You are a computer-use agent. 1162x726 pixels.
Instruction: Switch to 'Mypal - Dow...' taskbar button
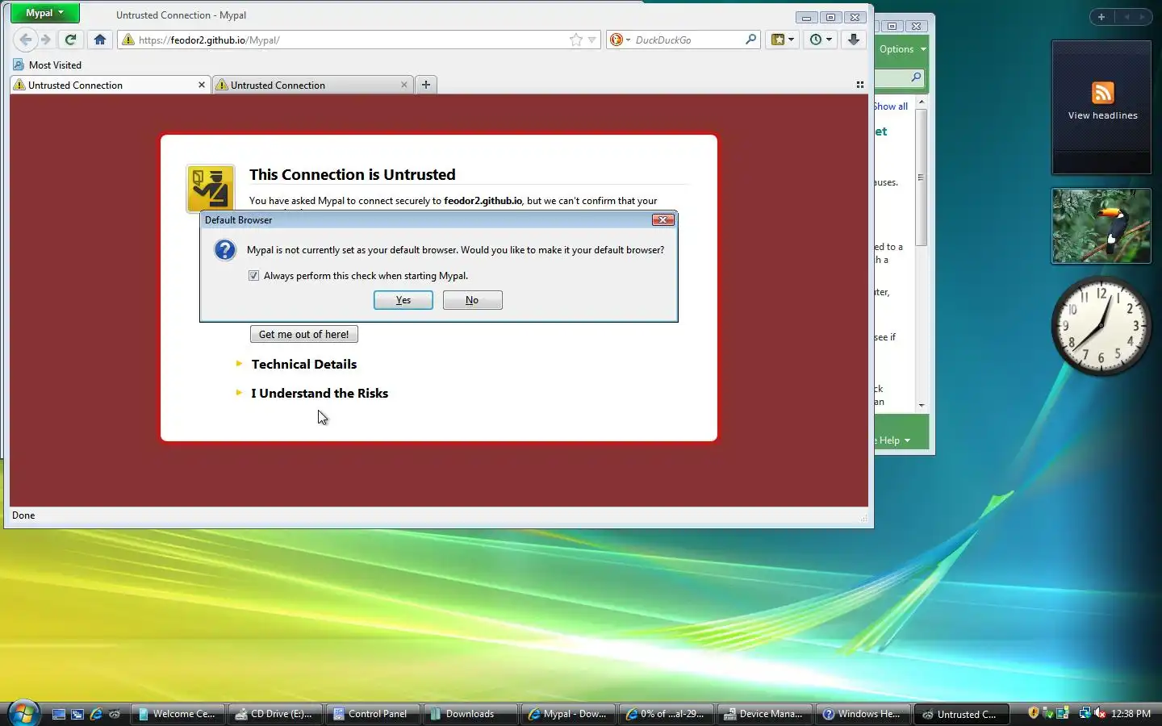568,714
